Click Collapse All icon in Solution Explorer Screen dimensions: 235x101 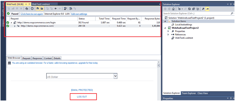193,9
